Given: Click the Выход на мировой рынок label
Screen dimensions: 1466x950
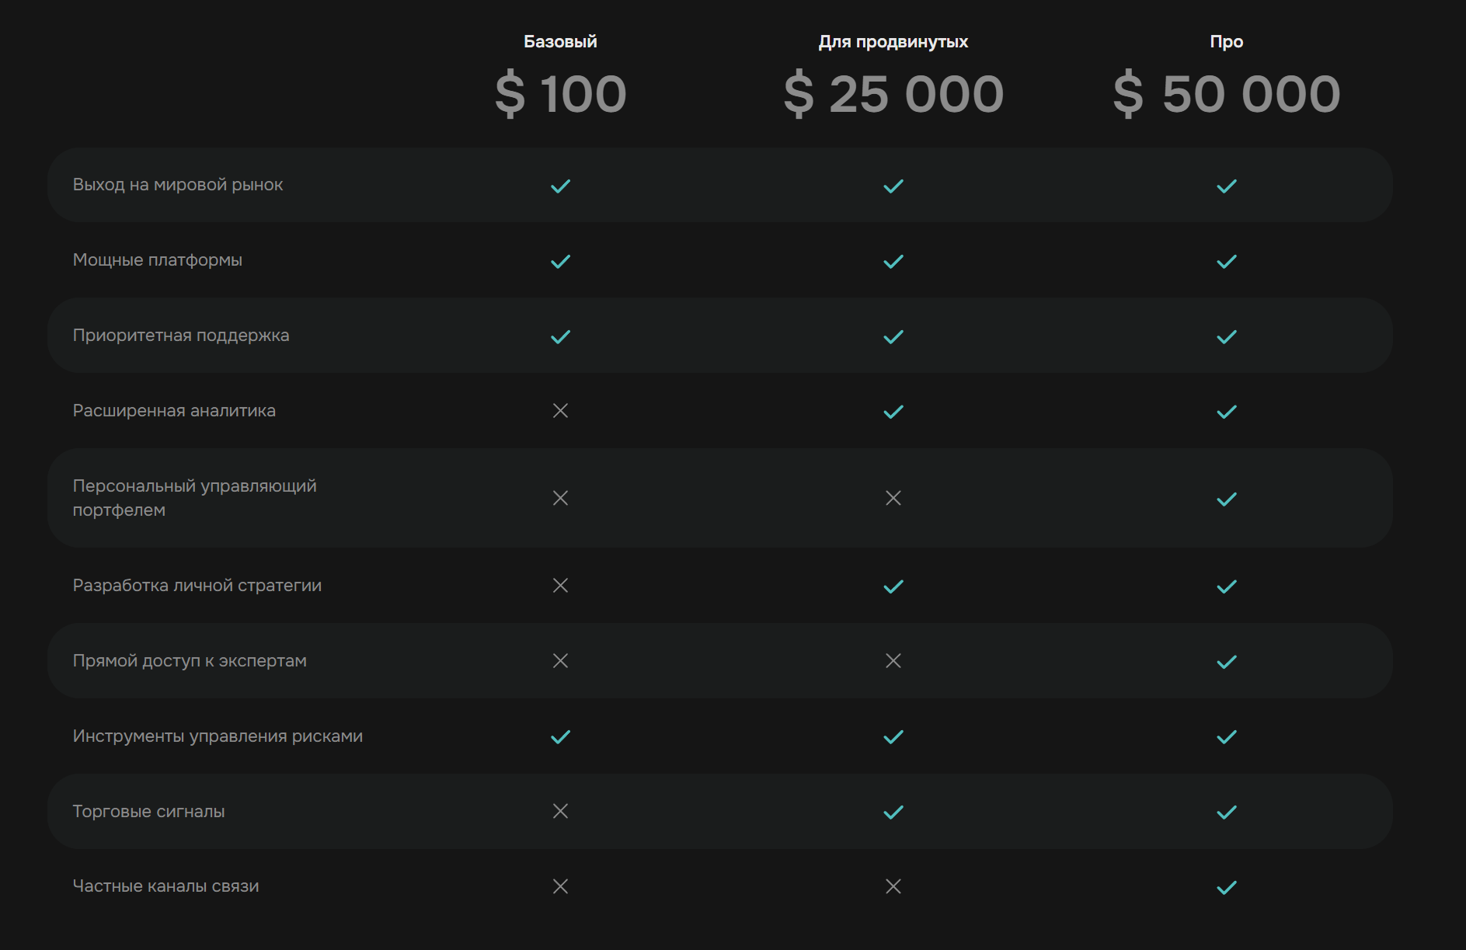Looking at the screenshot, I should tap(178, 185).
